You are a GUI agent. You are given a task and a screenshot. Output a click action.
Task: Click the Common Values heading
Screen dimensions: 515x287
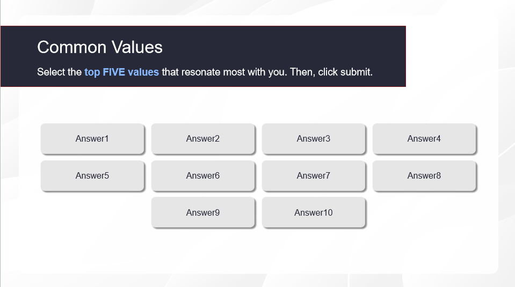pyautogui.click(x=100, y=47)
